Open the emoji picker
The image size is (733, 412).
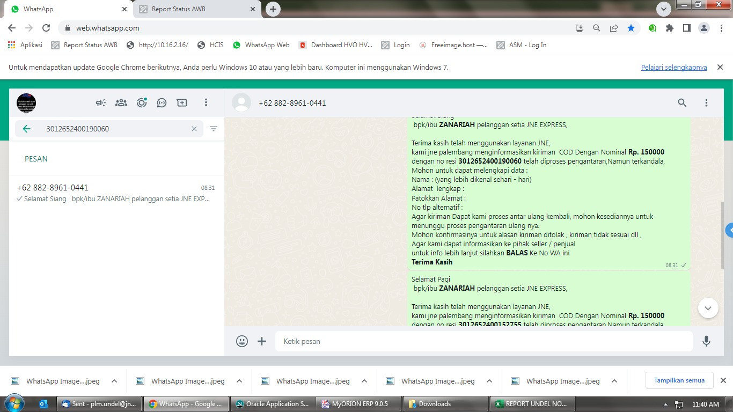click(x=242, y=341)
